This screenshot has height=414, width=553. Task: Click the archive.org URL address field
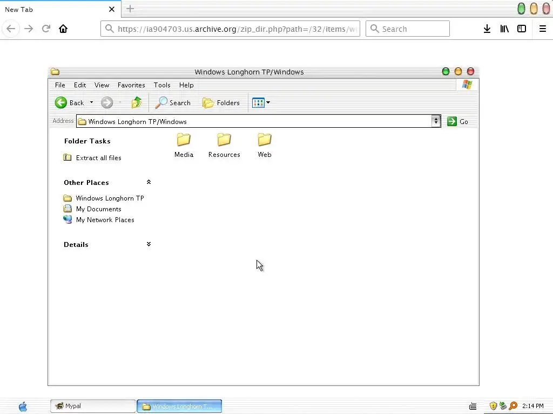tap(230, 29)
